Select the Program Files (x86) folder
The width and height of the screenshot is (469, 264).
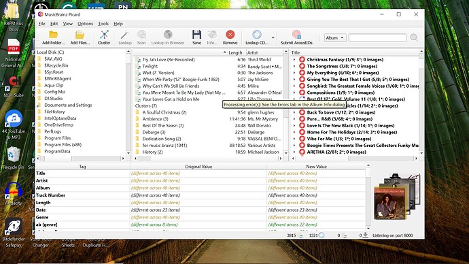point(63,144)
